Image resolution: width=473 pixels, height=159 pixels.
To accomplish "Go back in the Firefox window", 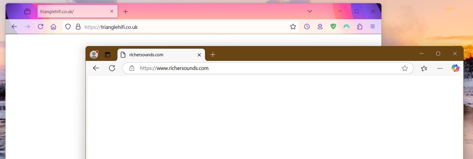I will (14, 27).
